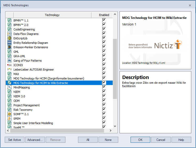Click the ICONIX logo icon
Image resolution: width=196 pixels, height=148 pixels.
tap(9, 65)
